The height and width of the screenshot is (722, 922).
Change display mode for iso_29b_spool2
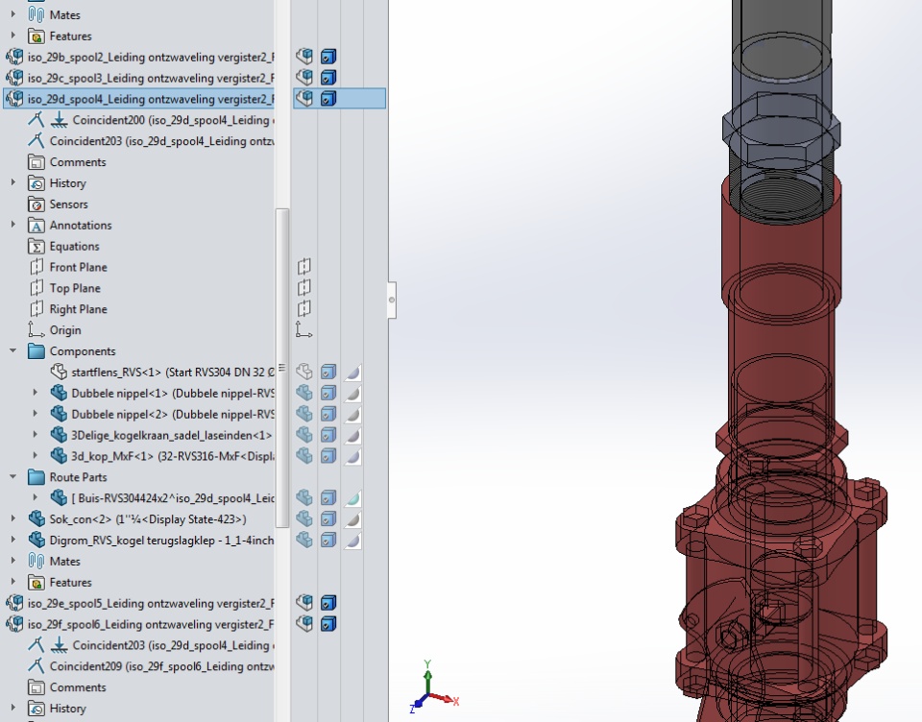pyautogui.click(x=328, y=57)
